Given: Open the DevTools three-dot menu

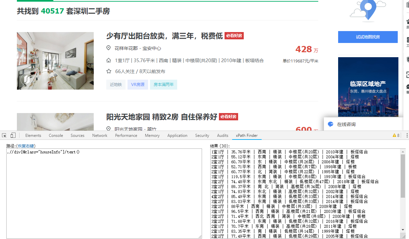Looking at the screenshot, I should pyautogui.click(x=407, y=136).
